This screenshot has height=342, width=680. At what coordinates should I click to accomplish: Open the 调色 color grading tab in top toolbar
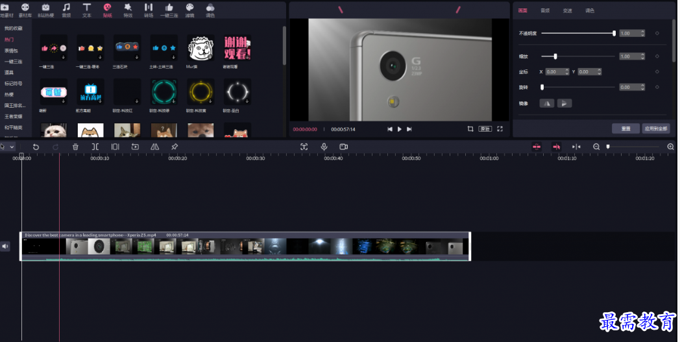[x=210, y=10]
